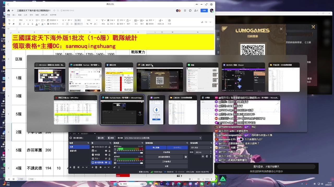The image size is (334, 187).
Task: Toggle visibility of DC source in OBS
Action: [106, 151]
